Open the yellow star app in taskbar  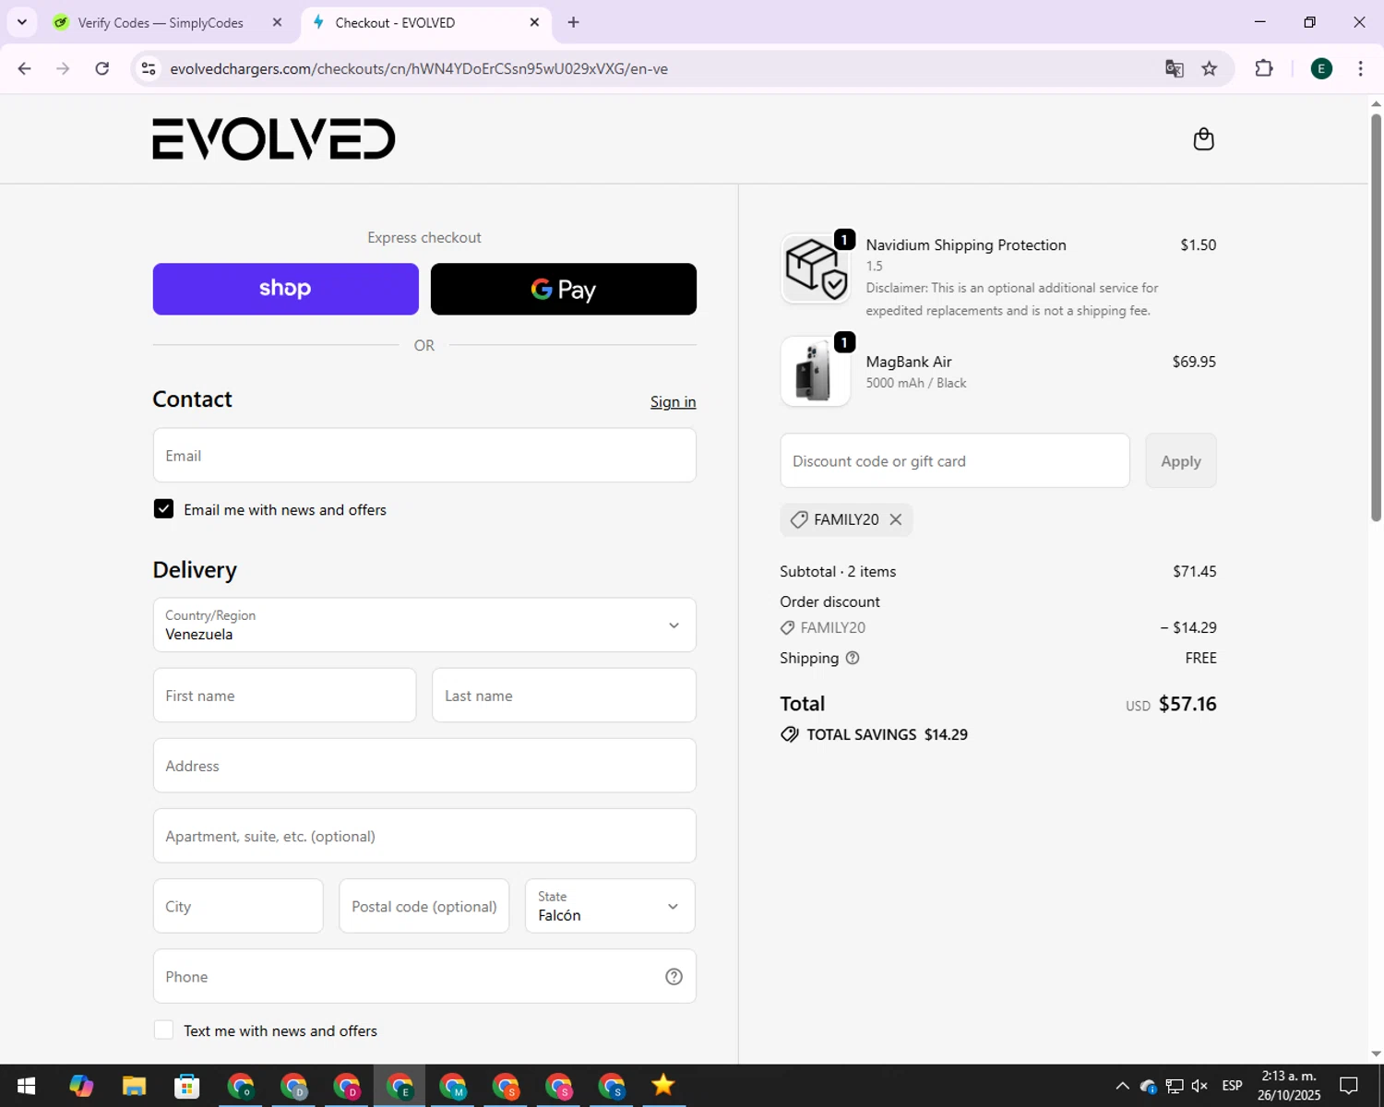pyautogui.click(x=663, y=1086)
